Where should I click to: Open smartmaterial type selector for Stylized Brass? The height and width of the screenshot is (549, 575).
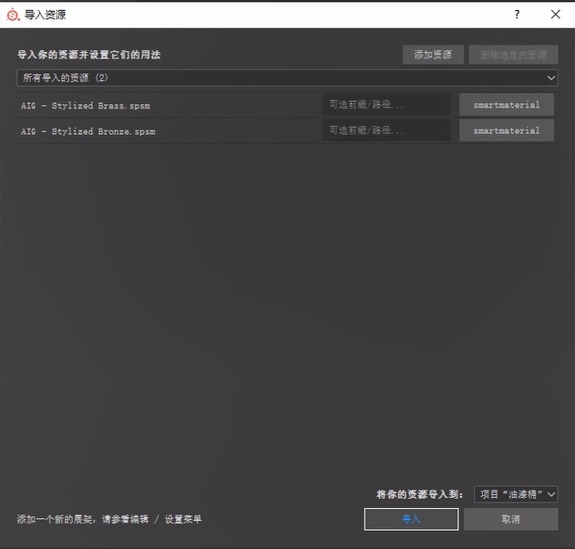pos(507,105)
